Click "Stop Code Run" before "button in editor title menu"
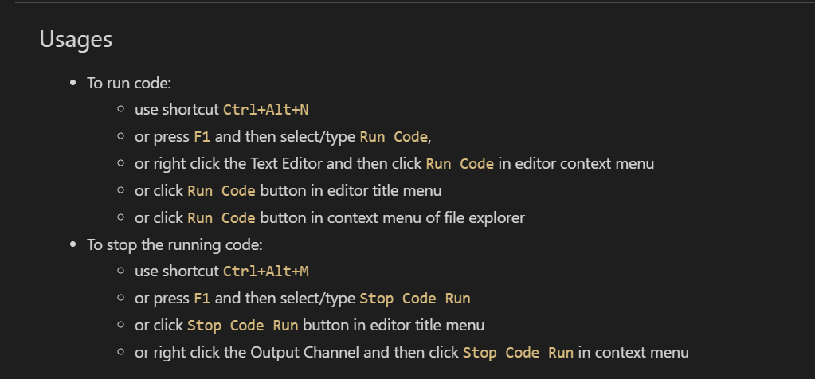The width and height of the screenshot is (815, 379). coord(243,326)
